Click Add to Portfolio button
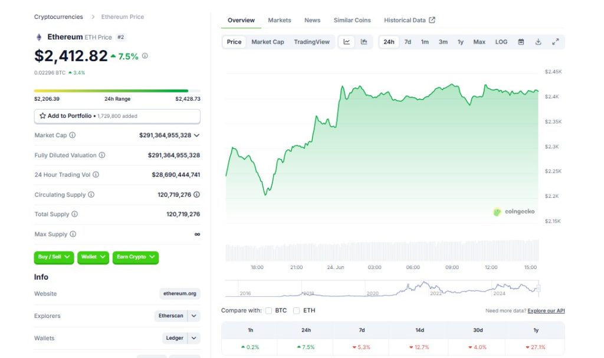This screenshot has width=604, height=358. coord(117,116)
